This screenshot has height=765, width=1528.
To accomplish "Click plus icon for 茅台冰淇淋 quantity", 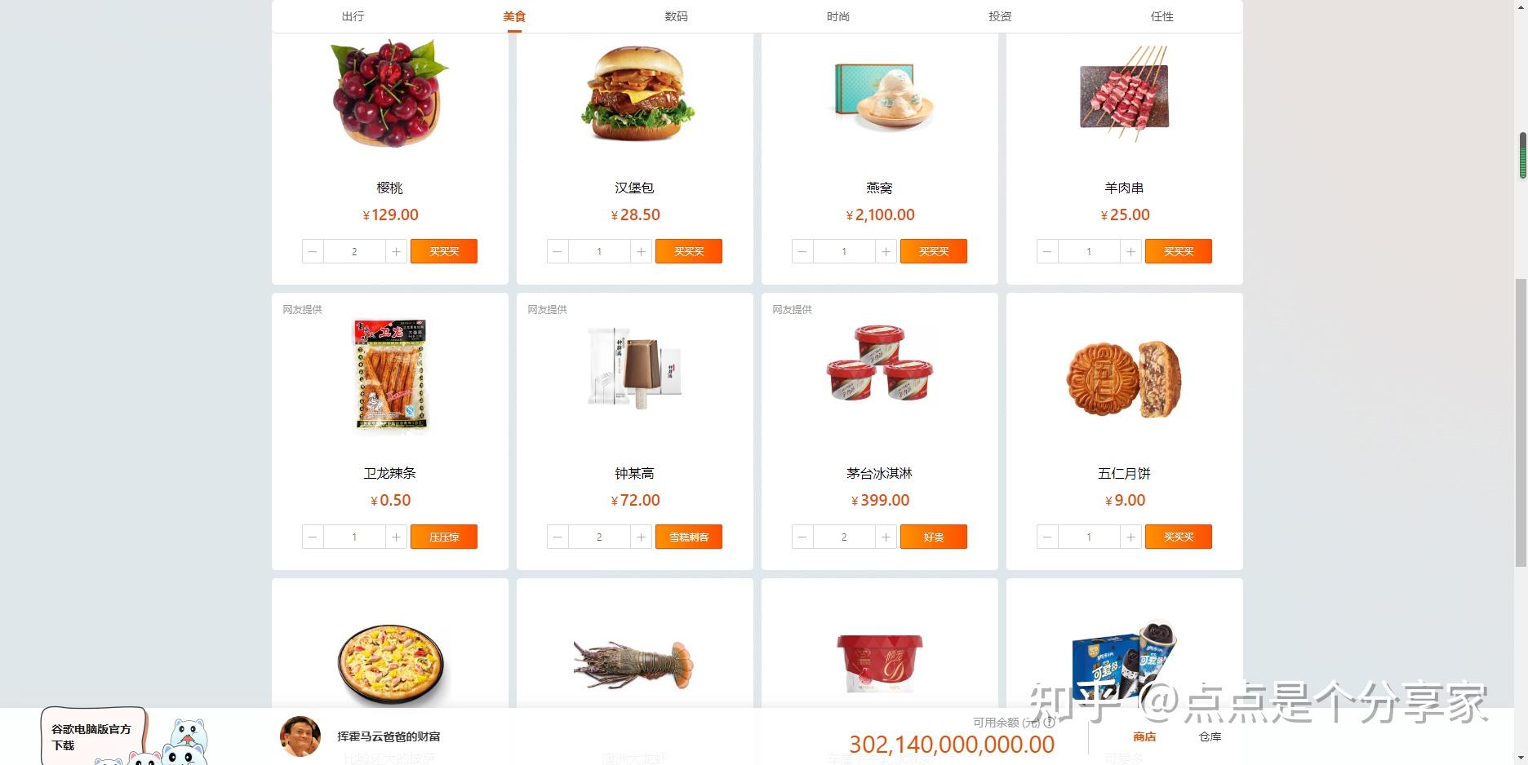I will pyautogui.click(x=886, y=537).
